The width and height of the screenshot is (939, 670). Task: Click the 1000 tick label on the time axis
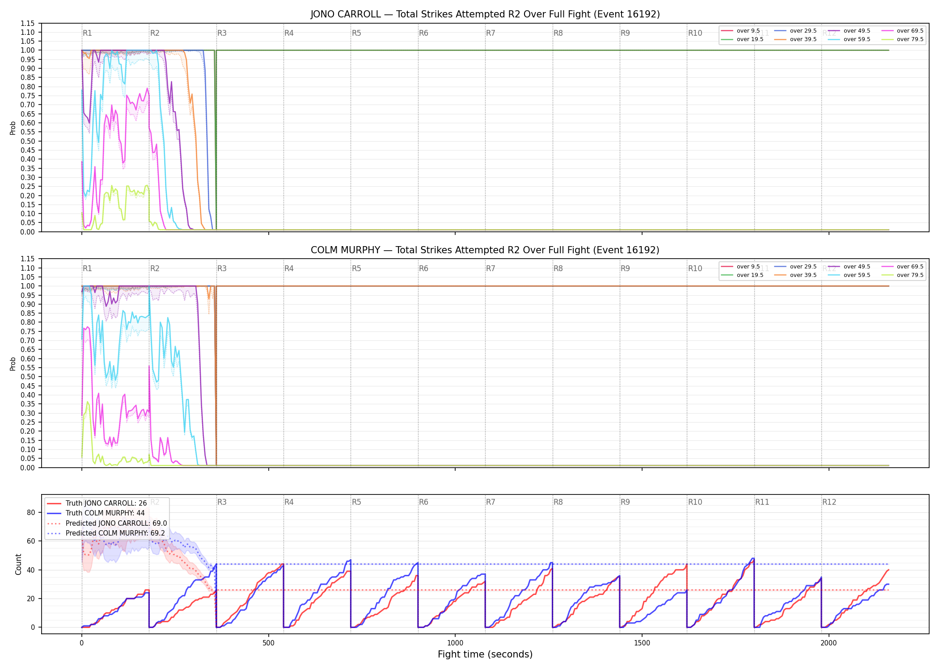click(455, 643)
